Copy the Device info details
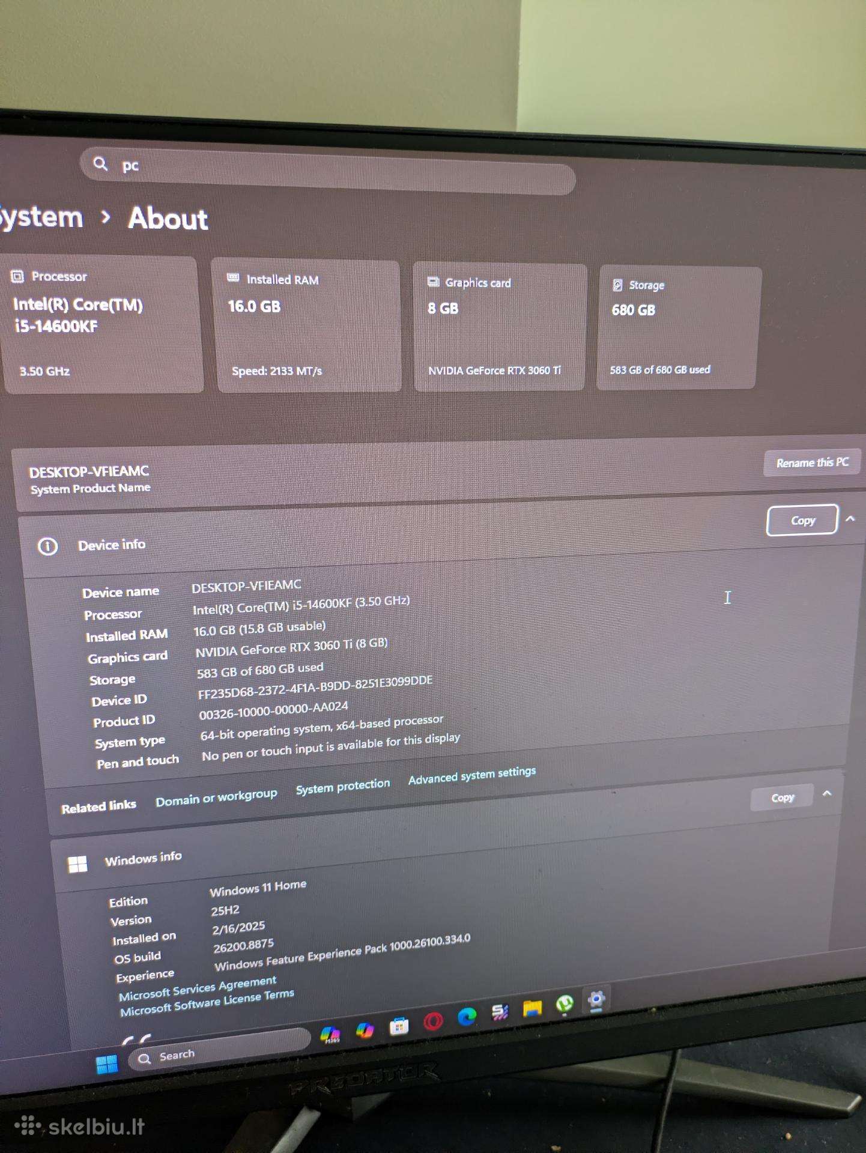The image size is (866, 1153). [x=802, y=520]
